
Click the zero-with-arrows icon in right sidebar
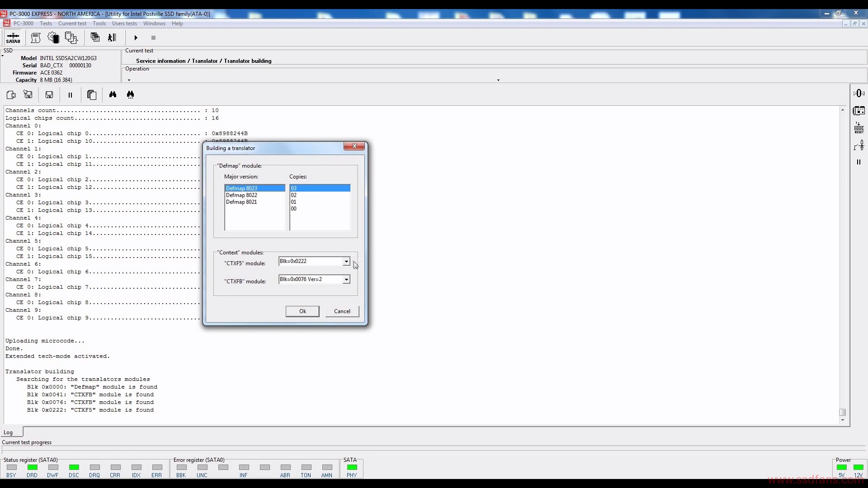tap(859, 93)
